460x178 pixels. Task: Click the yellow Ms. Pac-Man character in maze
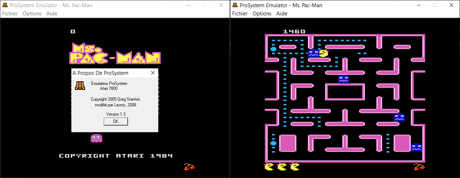(324, 53)
